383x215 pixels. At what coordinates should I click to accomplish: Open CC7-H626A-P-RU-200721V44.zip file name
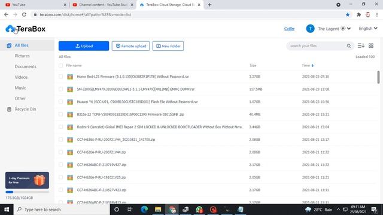(101, 152)
